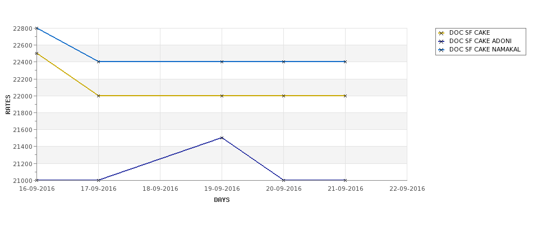Select NAMAKAL data point at 22800 on 16-09-2016

[x=36, y=28]
